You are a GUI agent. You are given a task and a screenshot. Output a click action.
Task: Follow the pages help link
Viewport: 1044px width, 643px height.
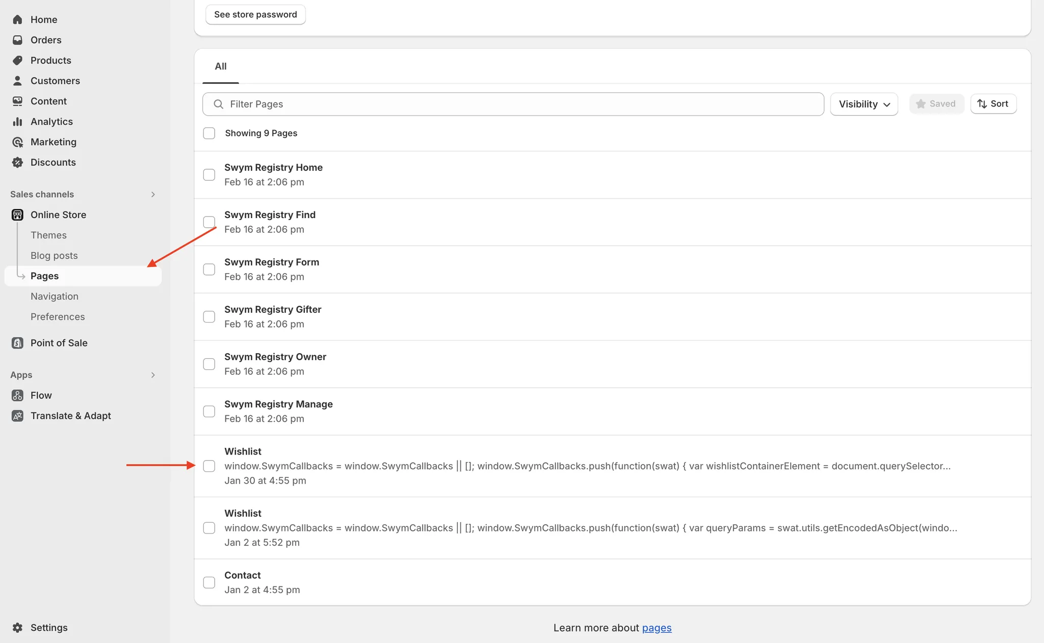click(657, 628)
